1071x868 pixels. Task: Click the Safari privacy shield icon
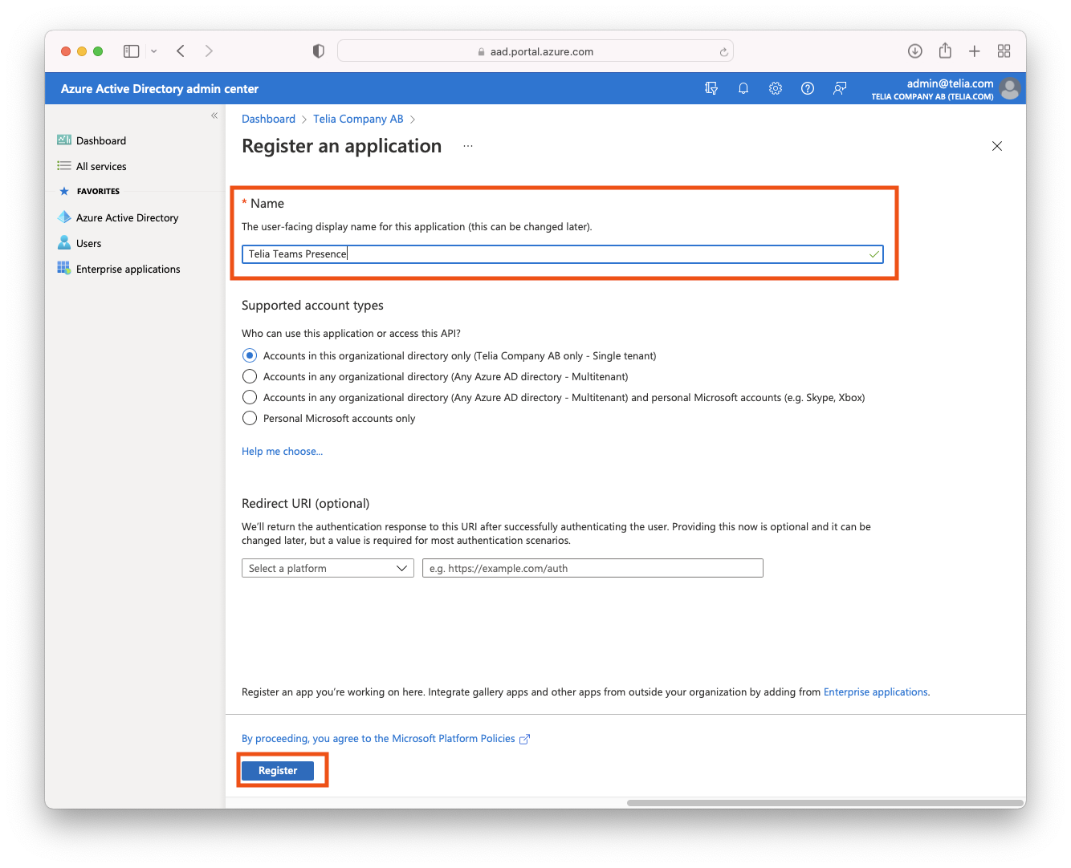(x=319, y=51)
